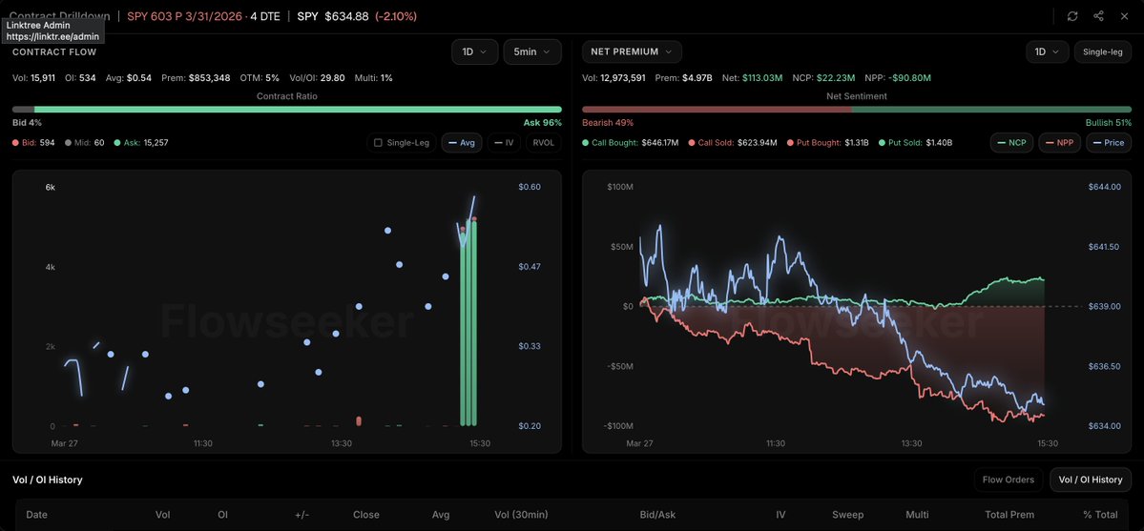Click the IV column header in history table
Screen dimensions: 1144x531
pos(780,515)
